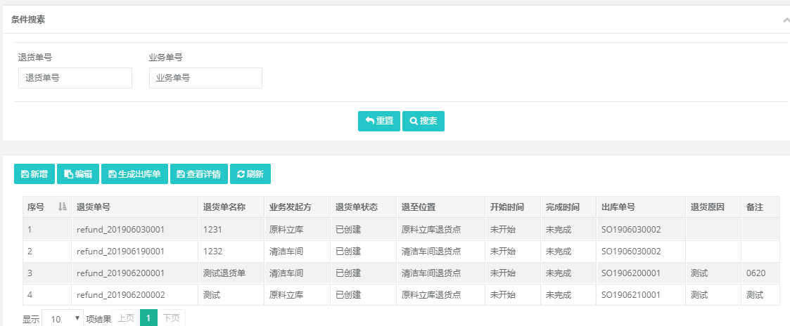Click the 测试退货单 name cell
The height and width of the screenshot is (326, 790).
(x=231, y=273)
